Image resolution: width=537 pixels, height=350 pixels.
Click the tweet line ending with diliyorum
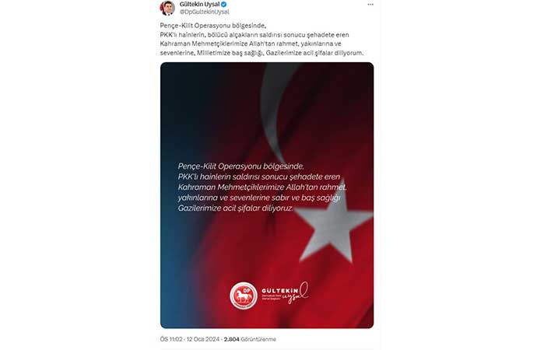point(261,53)
